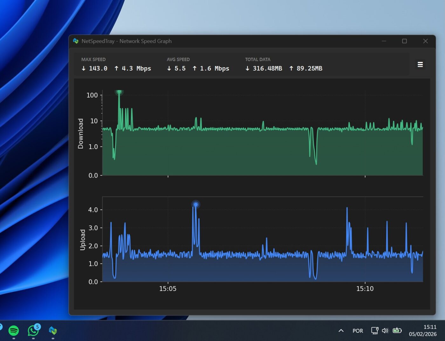
Task: Open Spotify from the taskbar
Action: point(14,331)
